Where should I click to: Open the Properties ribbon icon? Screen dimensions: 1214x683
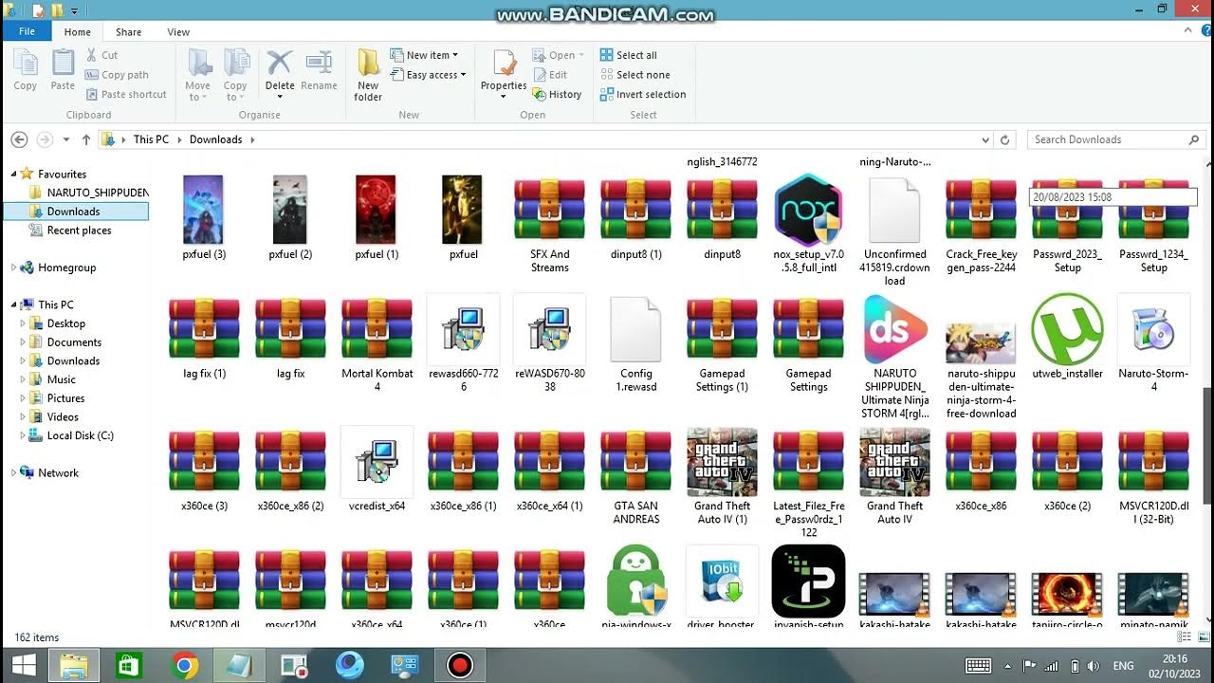pos(504,71)
